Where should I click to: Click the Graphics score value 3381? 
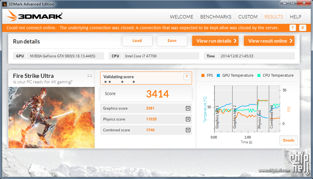150,108
